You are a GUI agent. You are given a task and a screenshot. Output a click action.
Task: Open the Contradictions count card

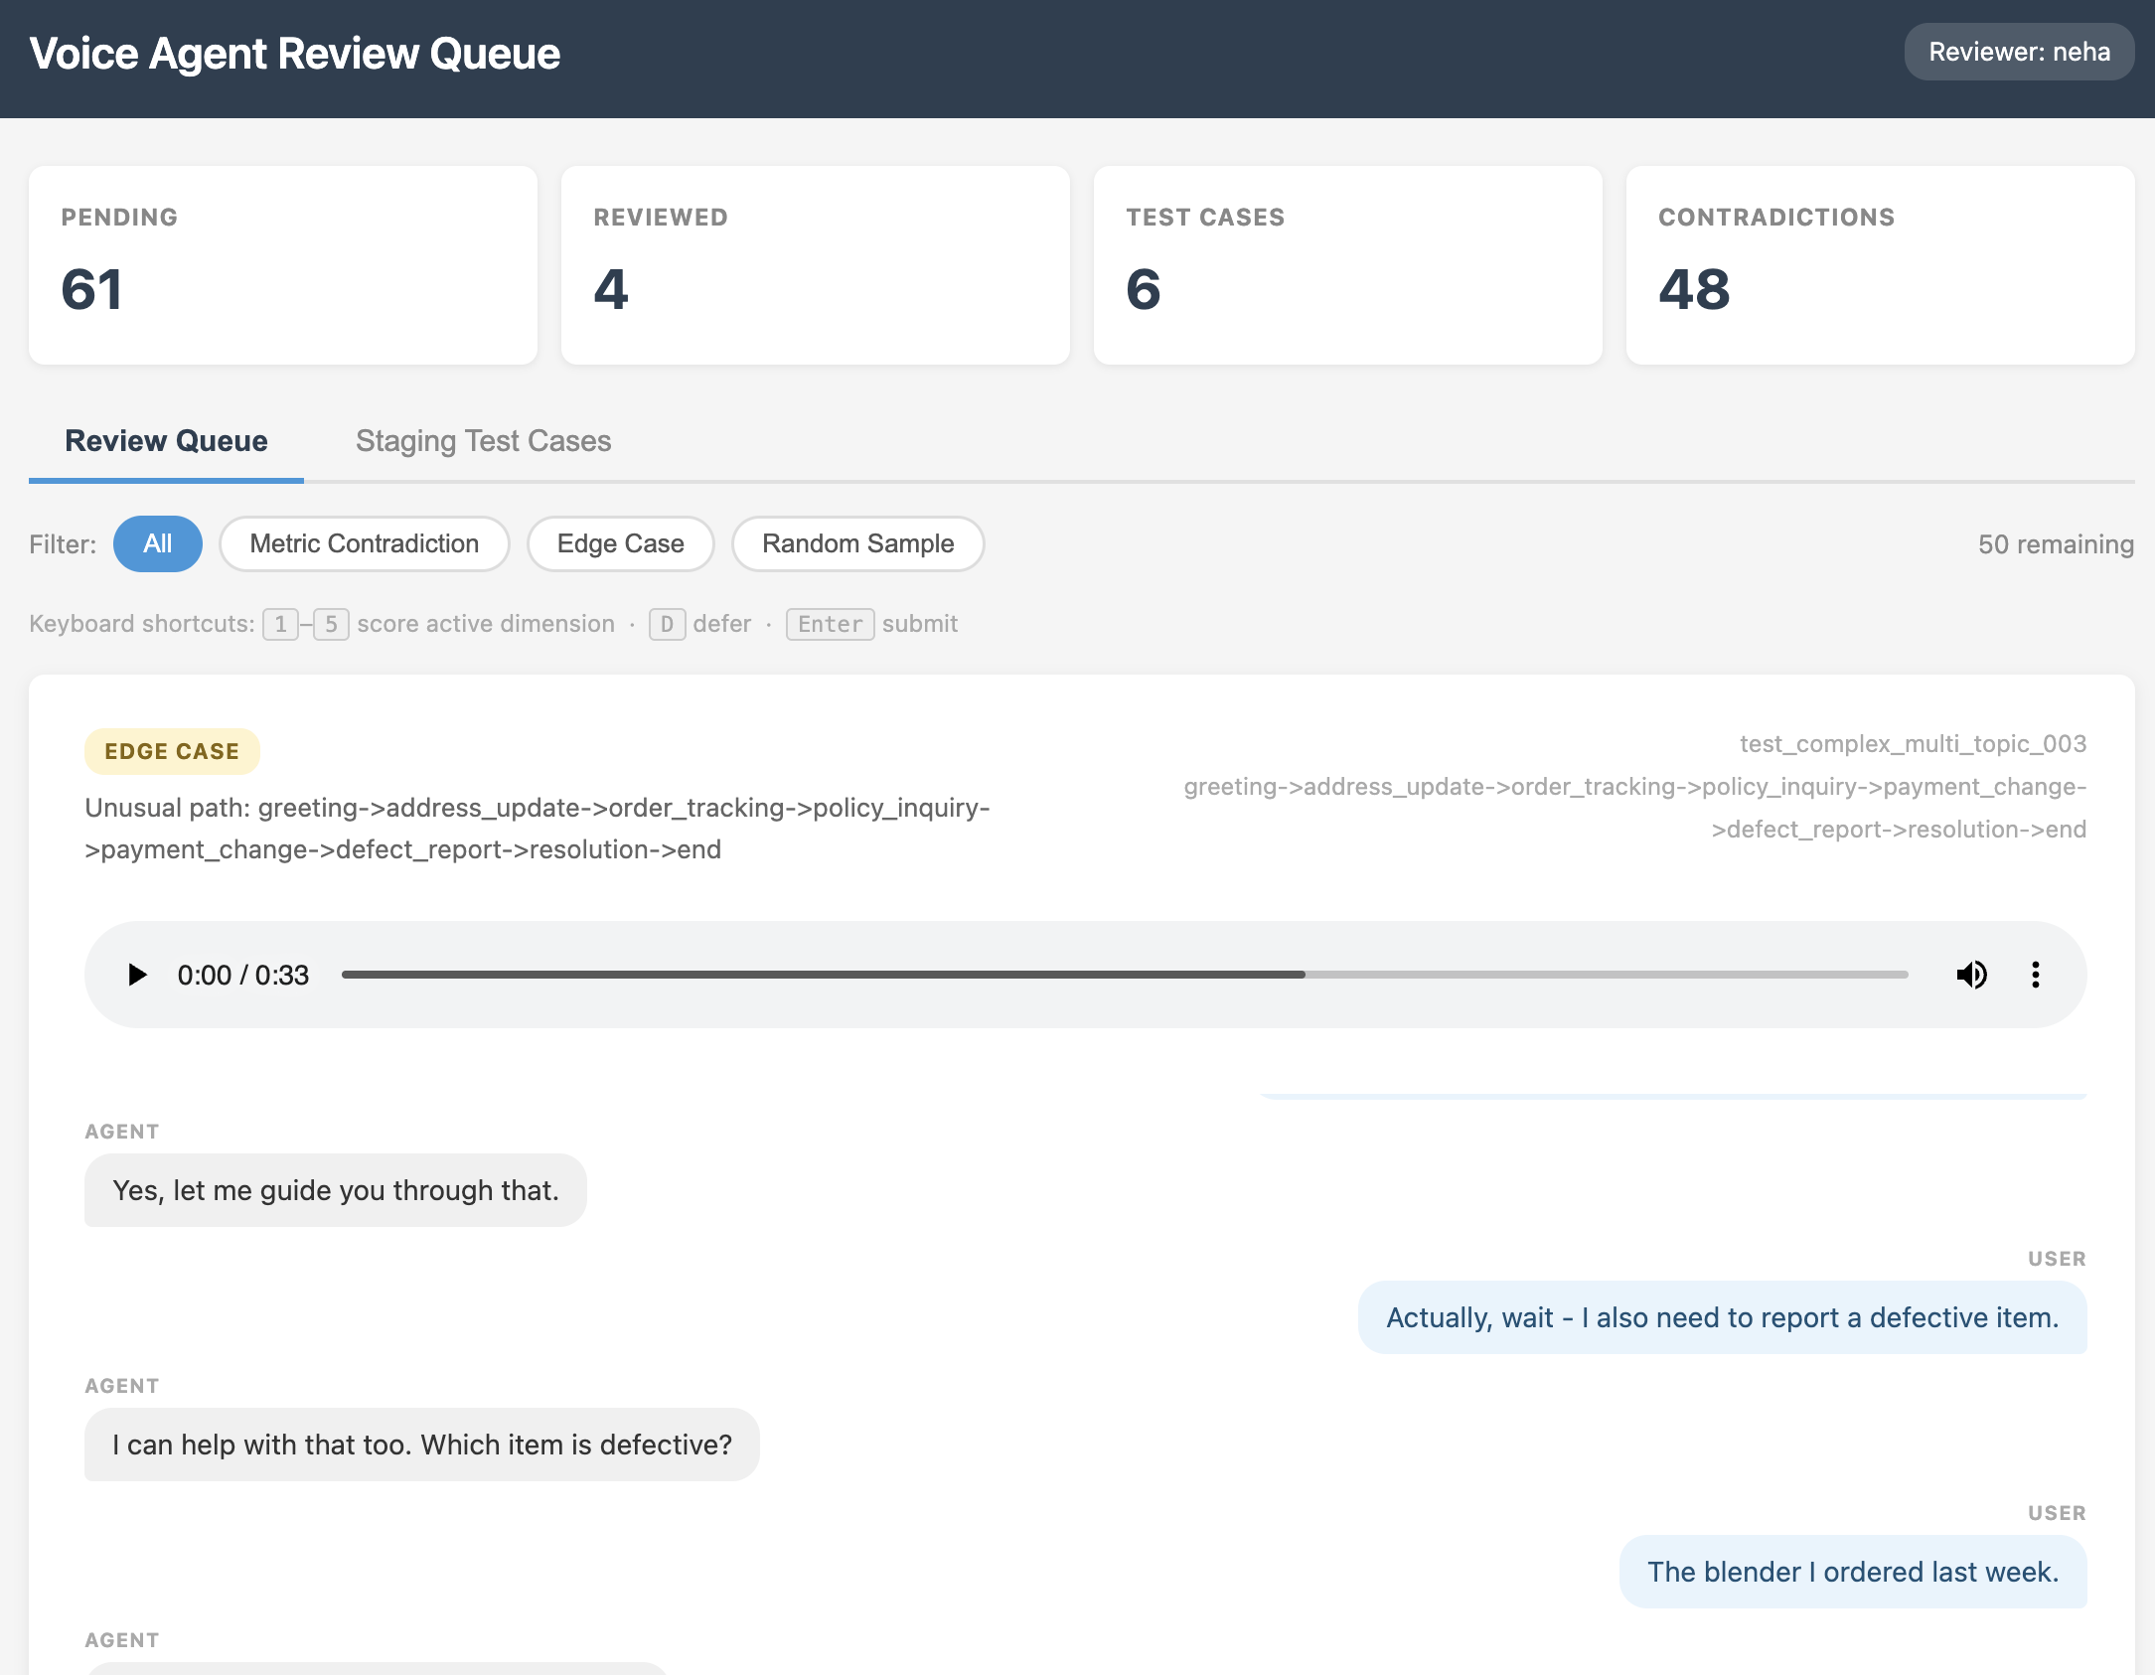1881,265
